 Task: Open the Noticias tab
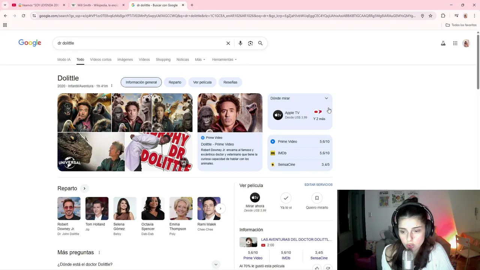click(183, 60)
